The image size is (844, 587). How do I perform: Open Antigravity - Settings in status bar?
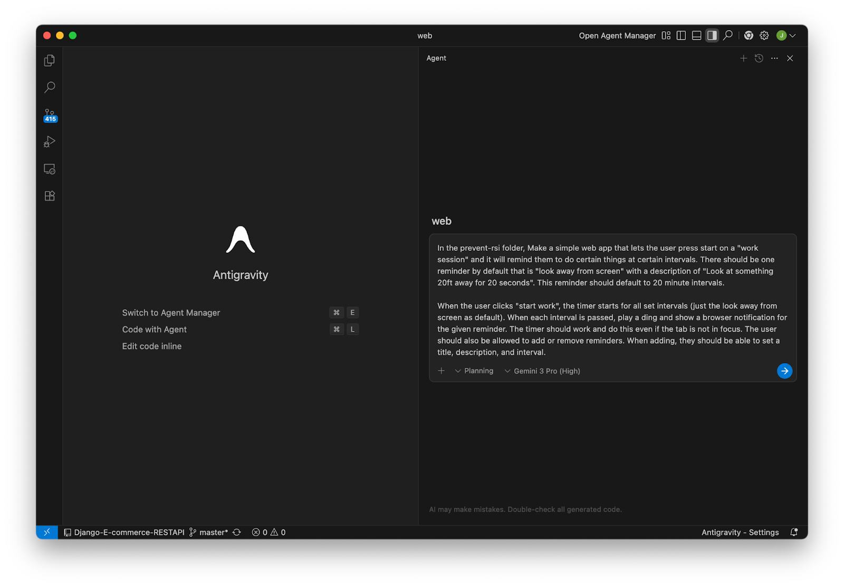(x=740, y=532)
